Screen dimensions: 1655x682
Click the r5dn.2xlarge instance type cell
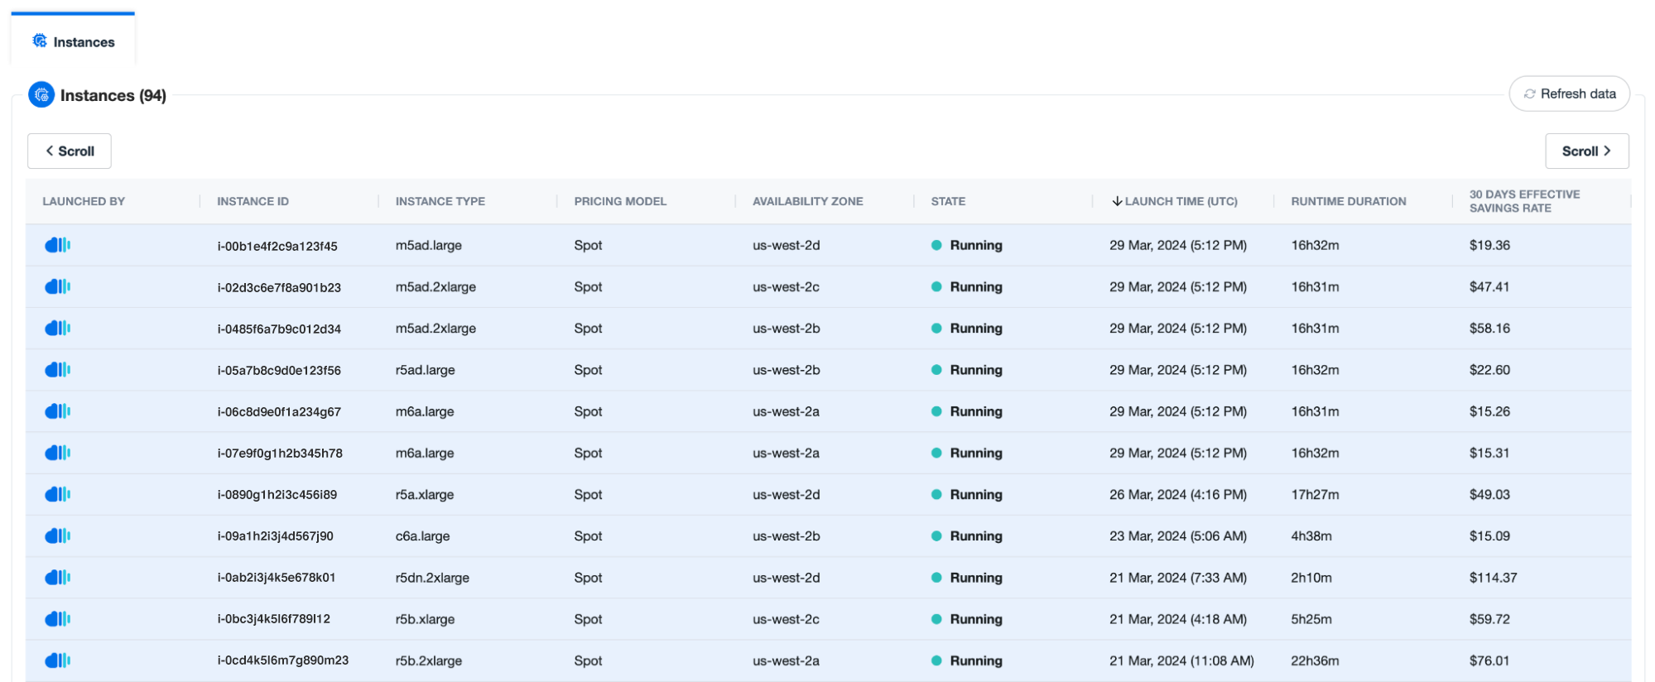click(x=432, y=578)
